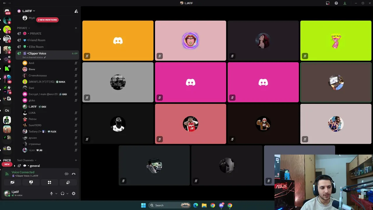Select the gray tile with dark avatar
This screenshot has height=210, width=373.
118,82
